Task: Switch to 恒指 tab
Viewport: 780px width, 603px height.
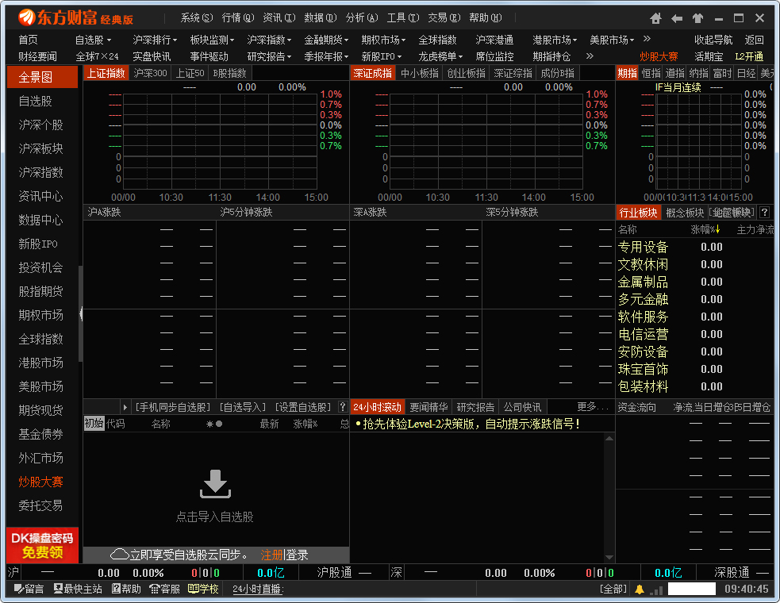Action: pyautogui.click(x=651, y=73)
